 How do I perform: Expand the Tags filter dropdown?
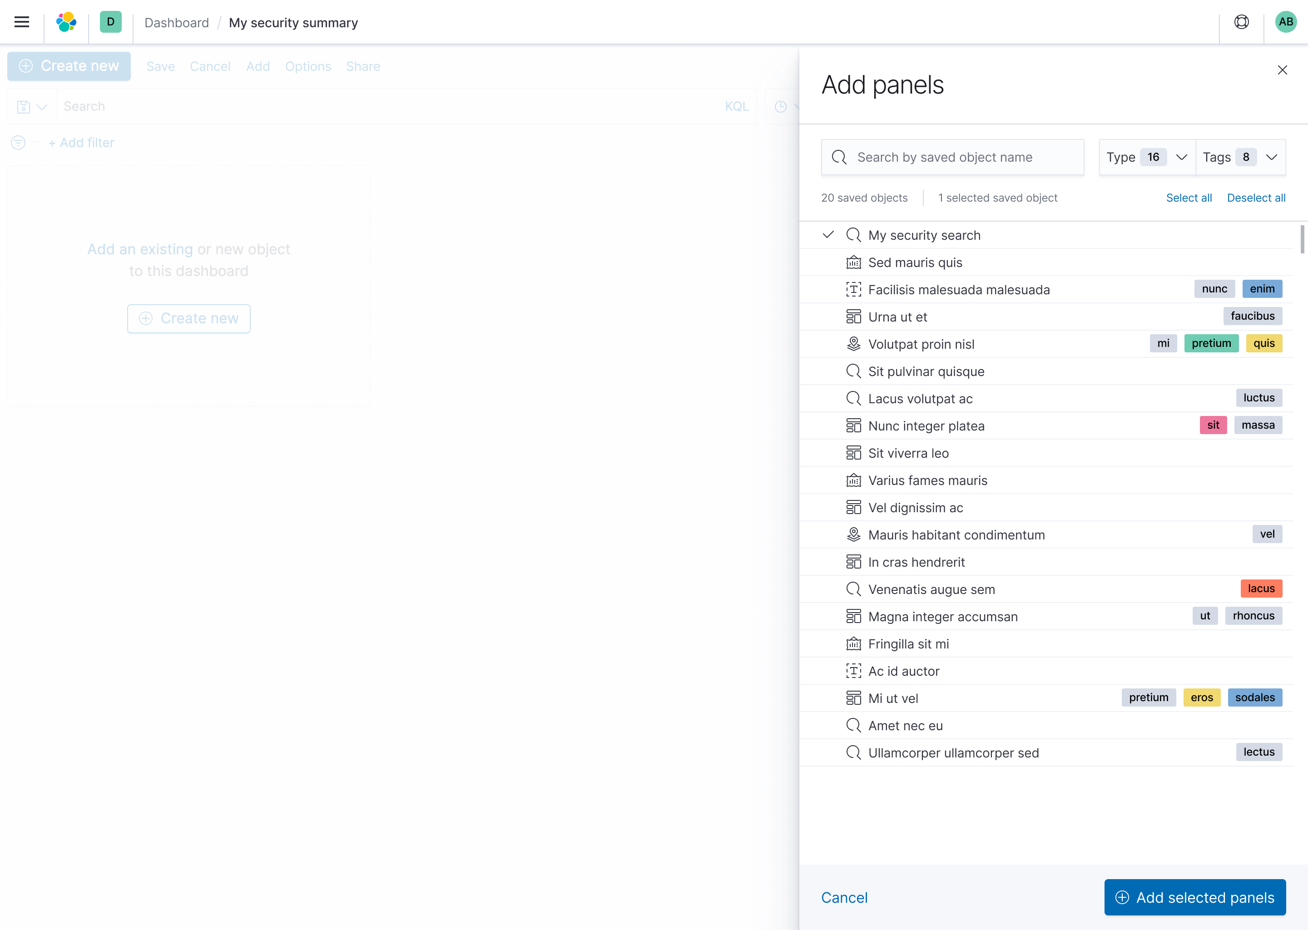[x=1240, y=157]
